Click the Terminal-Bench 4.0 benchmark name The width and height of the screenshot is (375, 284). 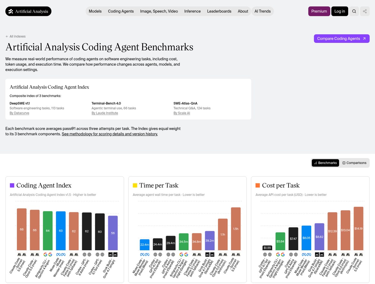(x=106, y=103)
